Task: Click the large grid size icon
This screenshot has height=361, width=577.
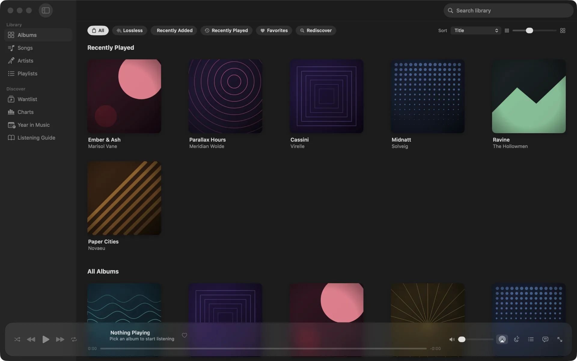Action: point(563,31)
